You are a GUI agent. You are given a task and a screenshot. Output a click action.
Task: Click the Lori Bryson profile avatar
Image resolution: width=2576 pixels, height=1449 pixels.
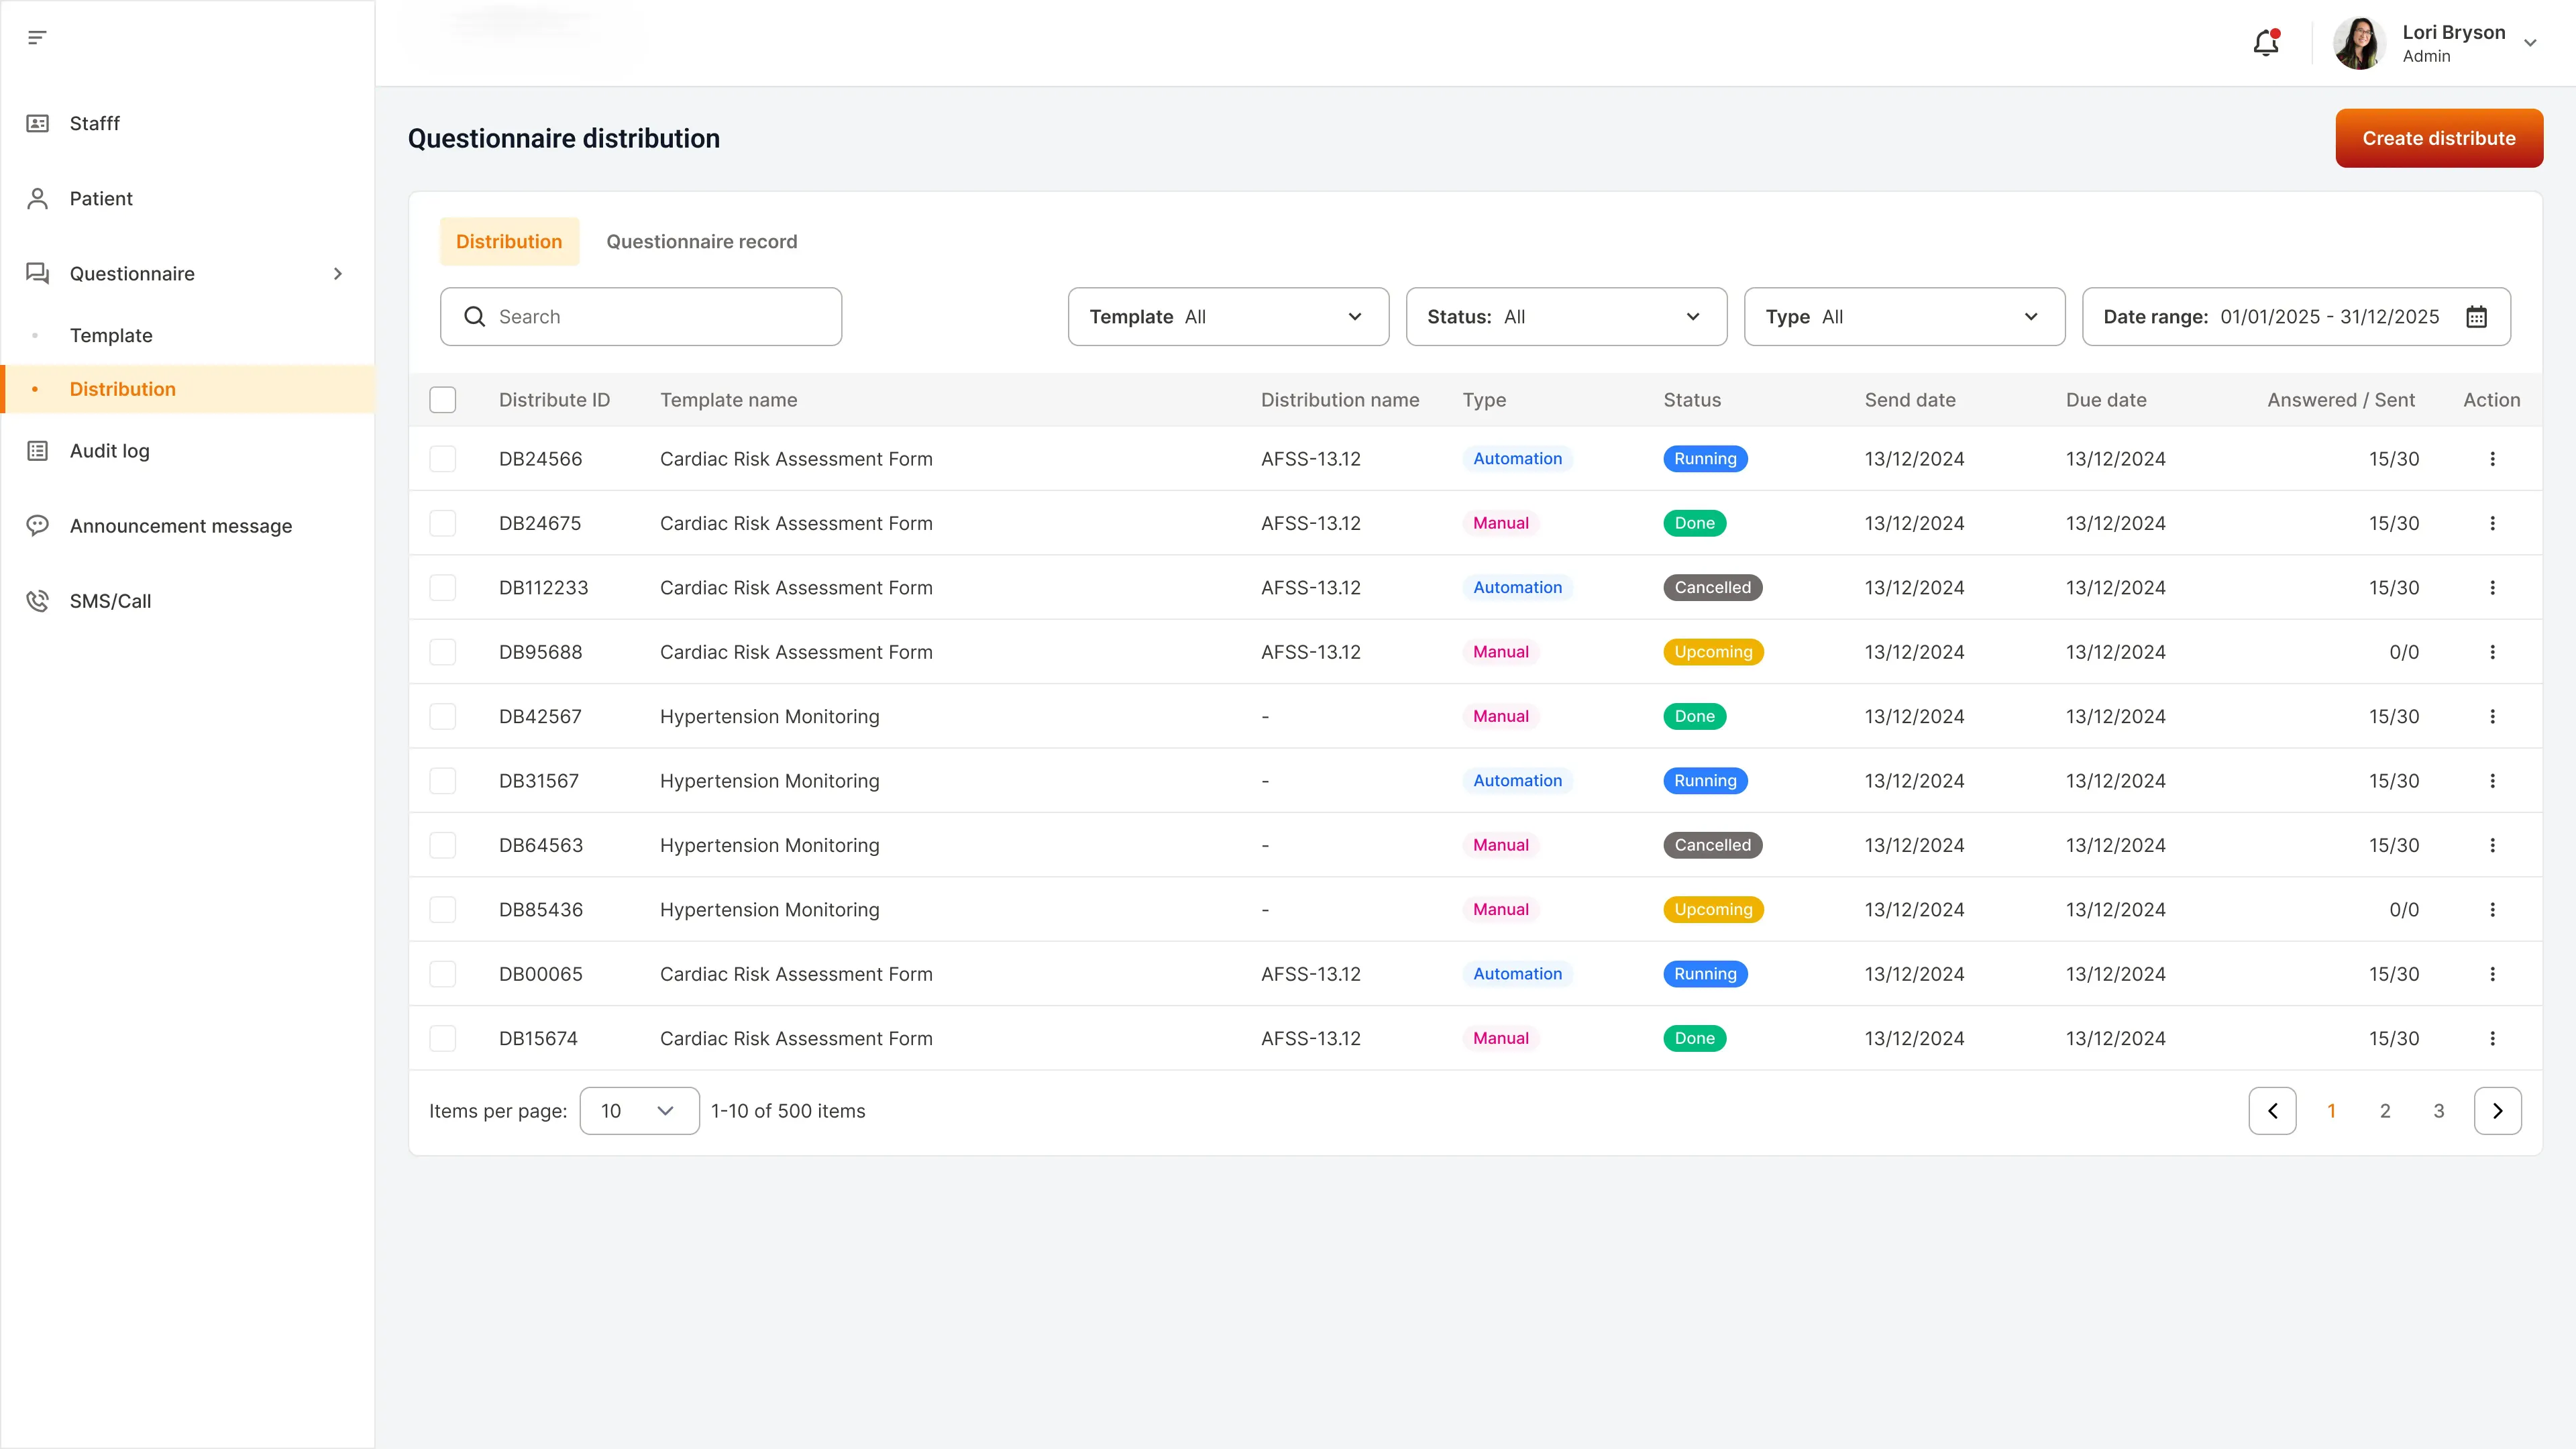pos(2360,43)
